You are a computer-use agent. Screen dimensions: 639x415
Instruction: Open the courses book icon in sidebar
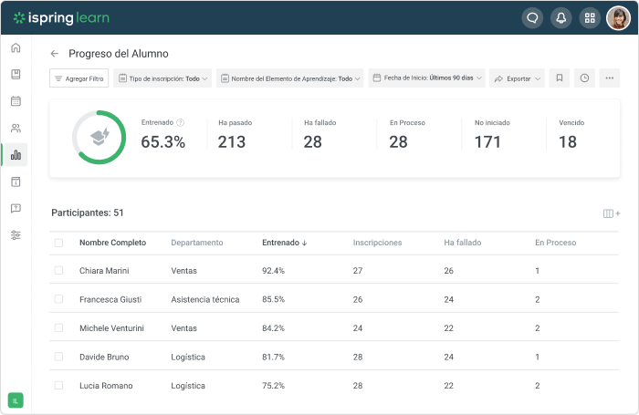(x=16, y=74)
